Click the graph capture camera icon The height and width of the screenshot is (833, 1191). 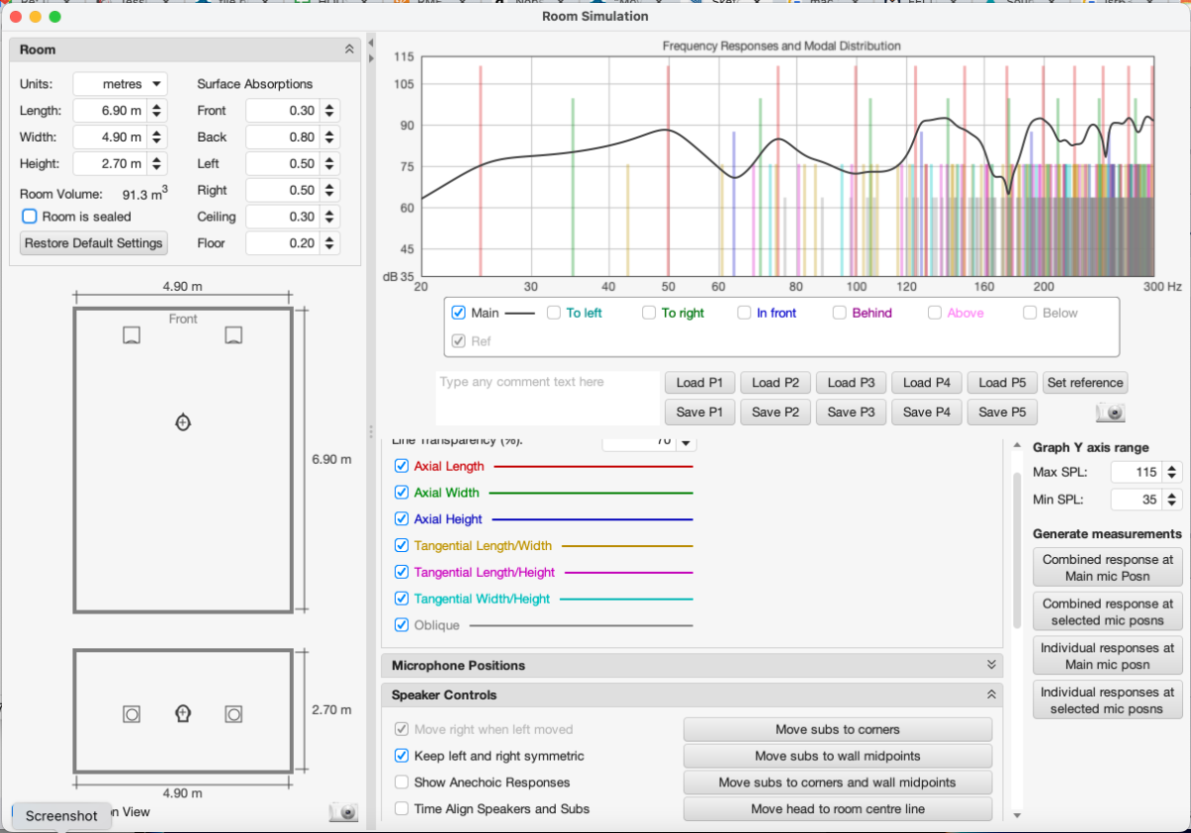click(x=1111, y=412)
